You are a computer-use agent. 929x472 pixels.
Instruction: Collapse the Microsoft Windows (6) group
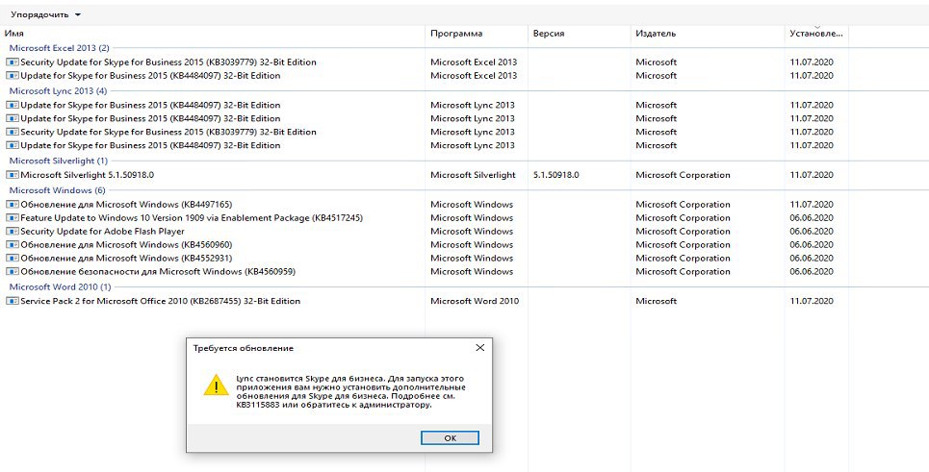tap(57, 190)
